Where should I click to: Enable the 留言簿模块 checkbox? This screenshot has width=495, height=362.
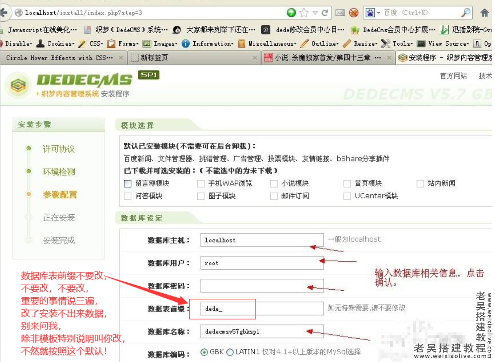127,184
